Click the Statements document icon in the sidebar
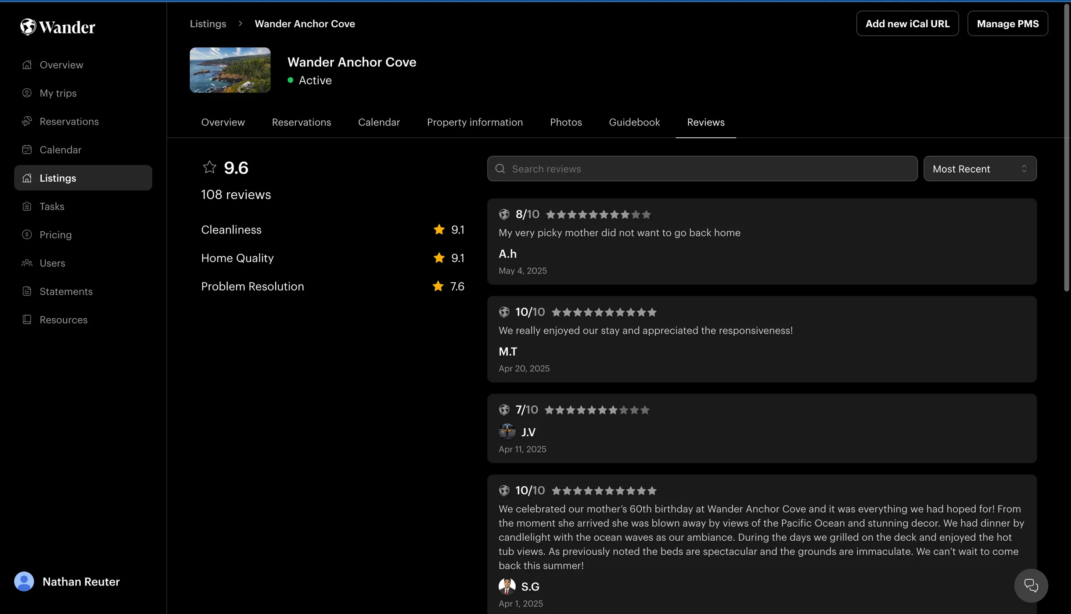1071x614 pixels. [x=27, y=291]
